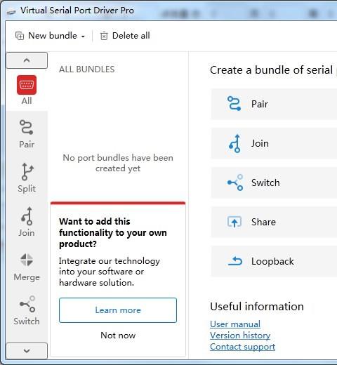Click the blue Switch icon in create panel
This screenshot has height=365, width=337.
point(235,182)
